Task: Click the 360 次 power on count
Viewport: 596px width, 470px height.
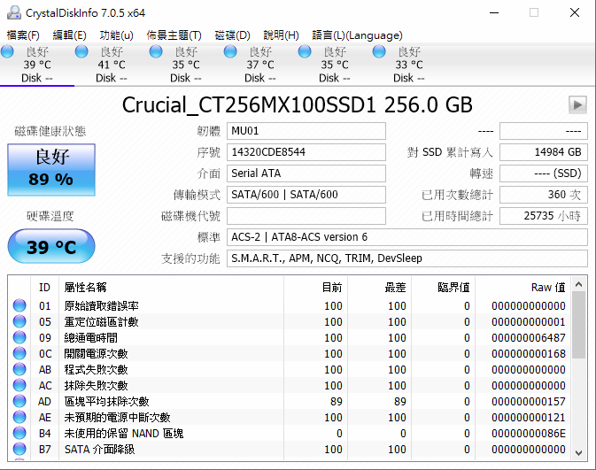Action: pyautogui.click(x=544, y=195)
